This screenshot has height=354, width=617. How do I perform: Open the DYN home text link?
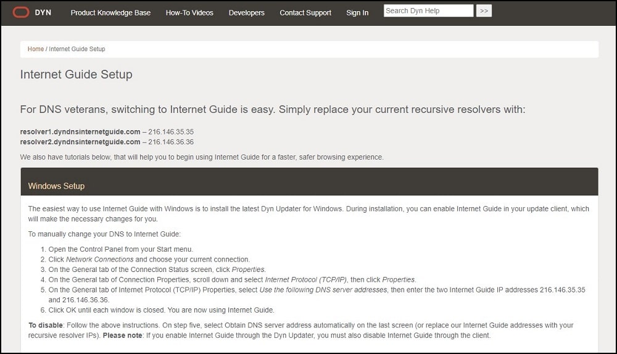43,12
